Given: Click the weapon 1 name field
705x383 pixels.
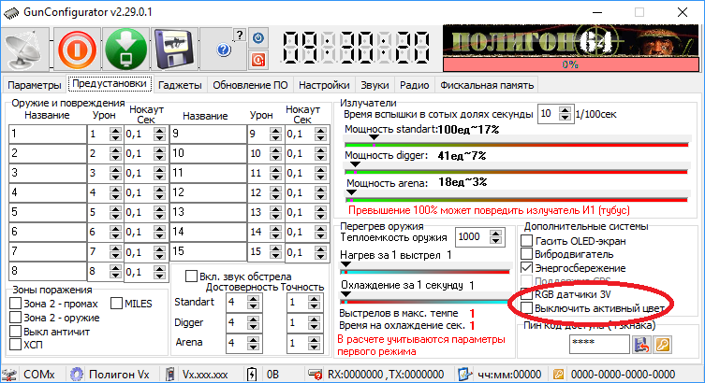Looking at the screenshot, I should (47, 135).
